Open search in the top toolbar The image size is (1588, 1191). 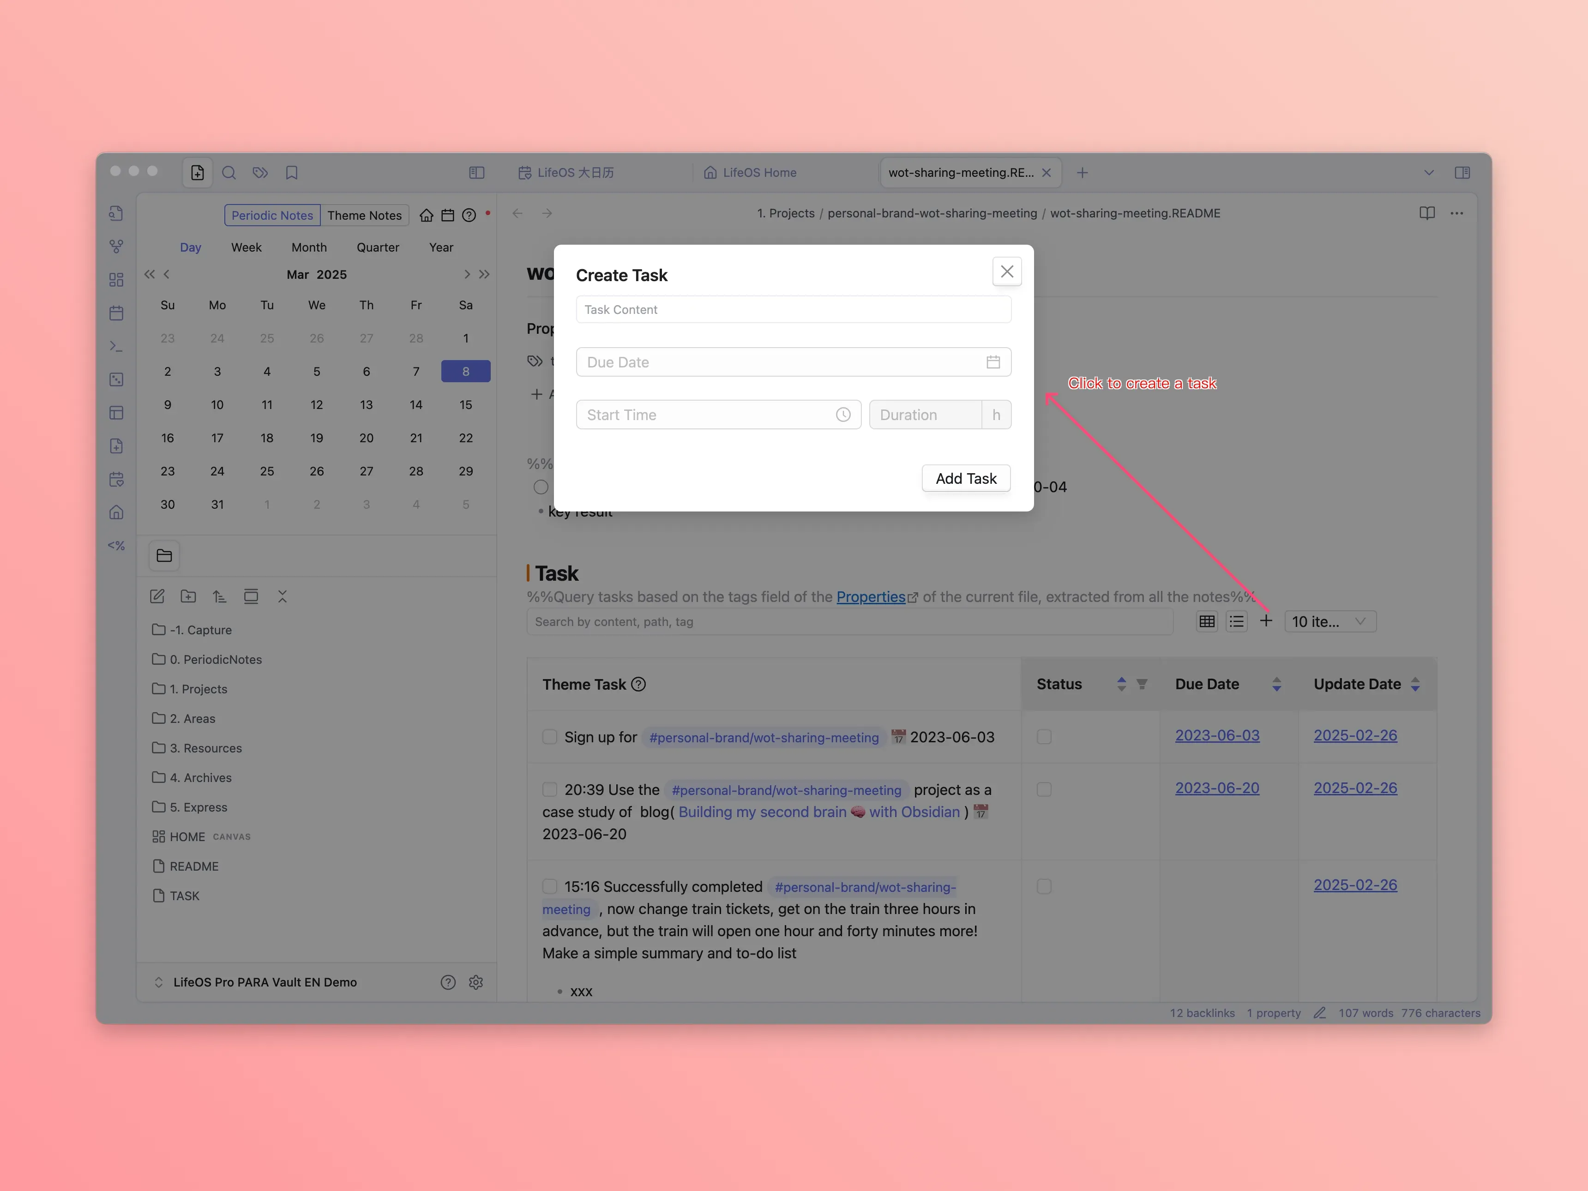click(x=229, y=172)
